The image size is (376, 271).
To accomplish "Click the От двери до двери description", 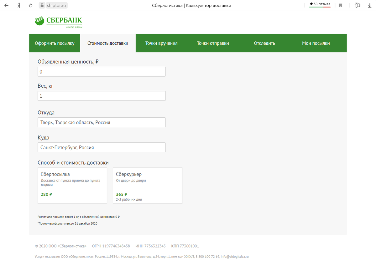I will tap(131, 181).
